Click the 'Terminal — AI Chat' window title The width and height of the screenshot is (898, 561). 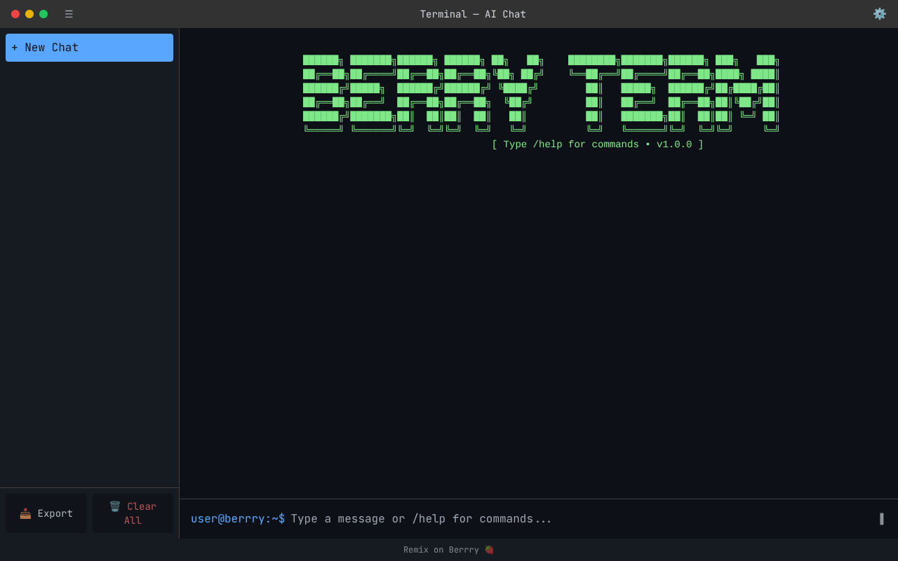click(473, 14)
